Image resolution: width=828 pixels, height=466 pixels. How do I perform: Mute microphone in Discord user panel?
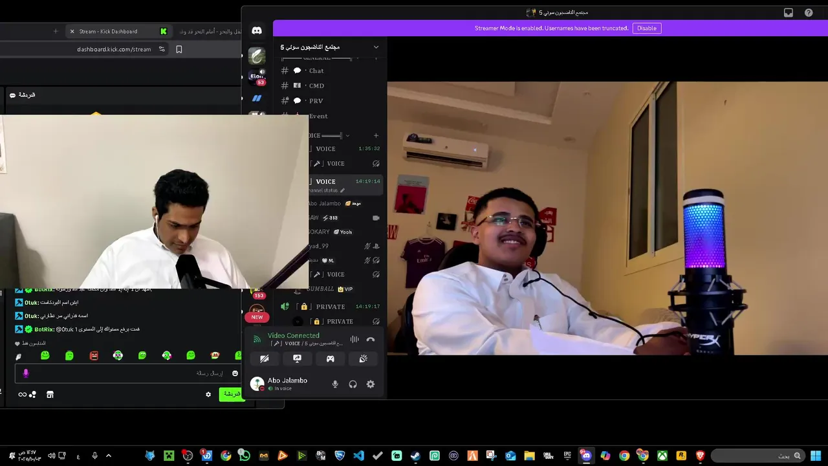tap(335, 384)
